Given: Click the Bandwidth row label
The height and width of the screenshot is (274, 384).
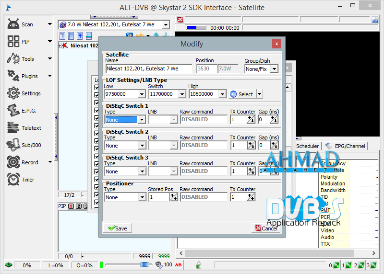Looking at the screenshot, I should pyautogui.click(x=333, y=190).
